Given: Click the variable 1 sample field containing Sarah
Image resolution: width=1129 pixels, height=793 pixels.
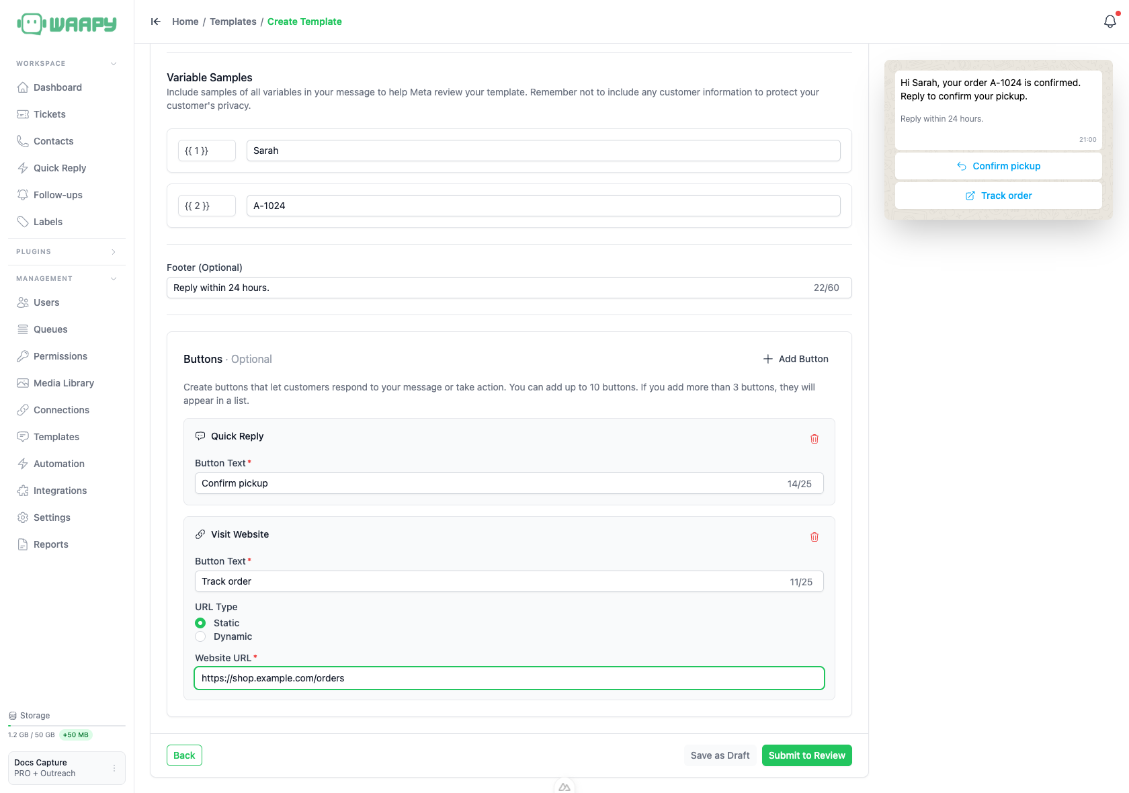Looking at the screenshot, I should (x=544, y=151).
